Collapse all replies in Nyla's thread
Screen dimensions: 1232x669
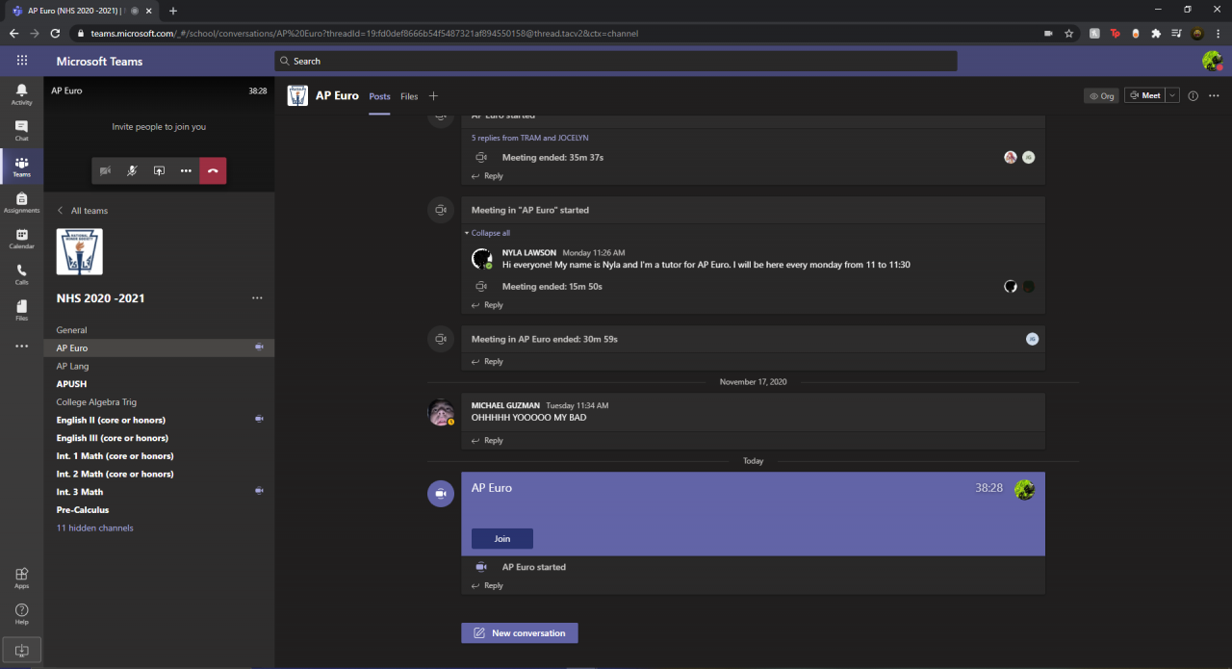(x=488, y=233)
